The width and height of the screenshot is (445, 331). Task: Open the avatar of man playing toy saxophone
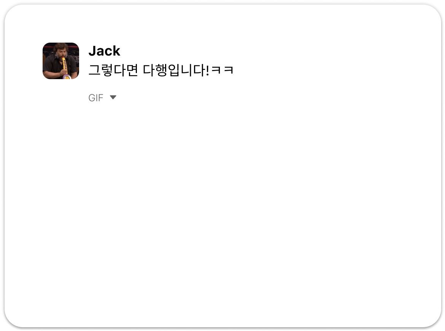[x=61, y=61]
